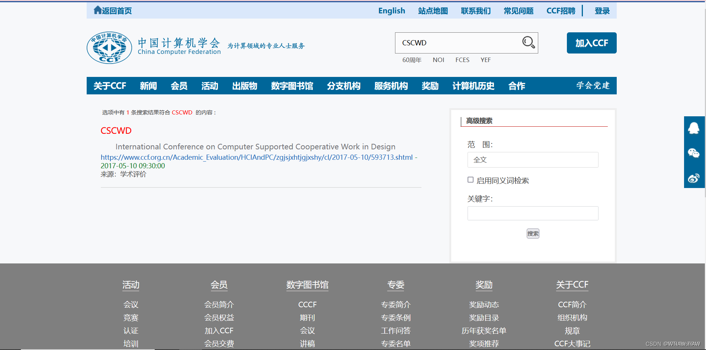Open the 范围 dropdown showing 全文
This screenshot has height=350, width=706.
(x=533, y=160)
